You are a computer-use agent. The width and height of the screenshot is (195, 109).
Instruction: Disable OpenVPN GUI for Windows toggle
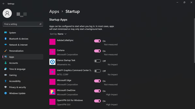pyautogui.click(x=97, y=101)
